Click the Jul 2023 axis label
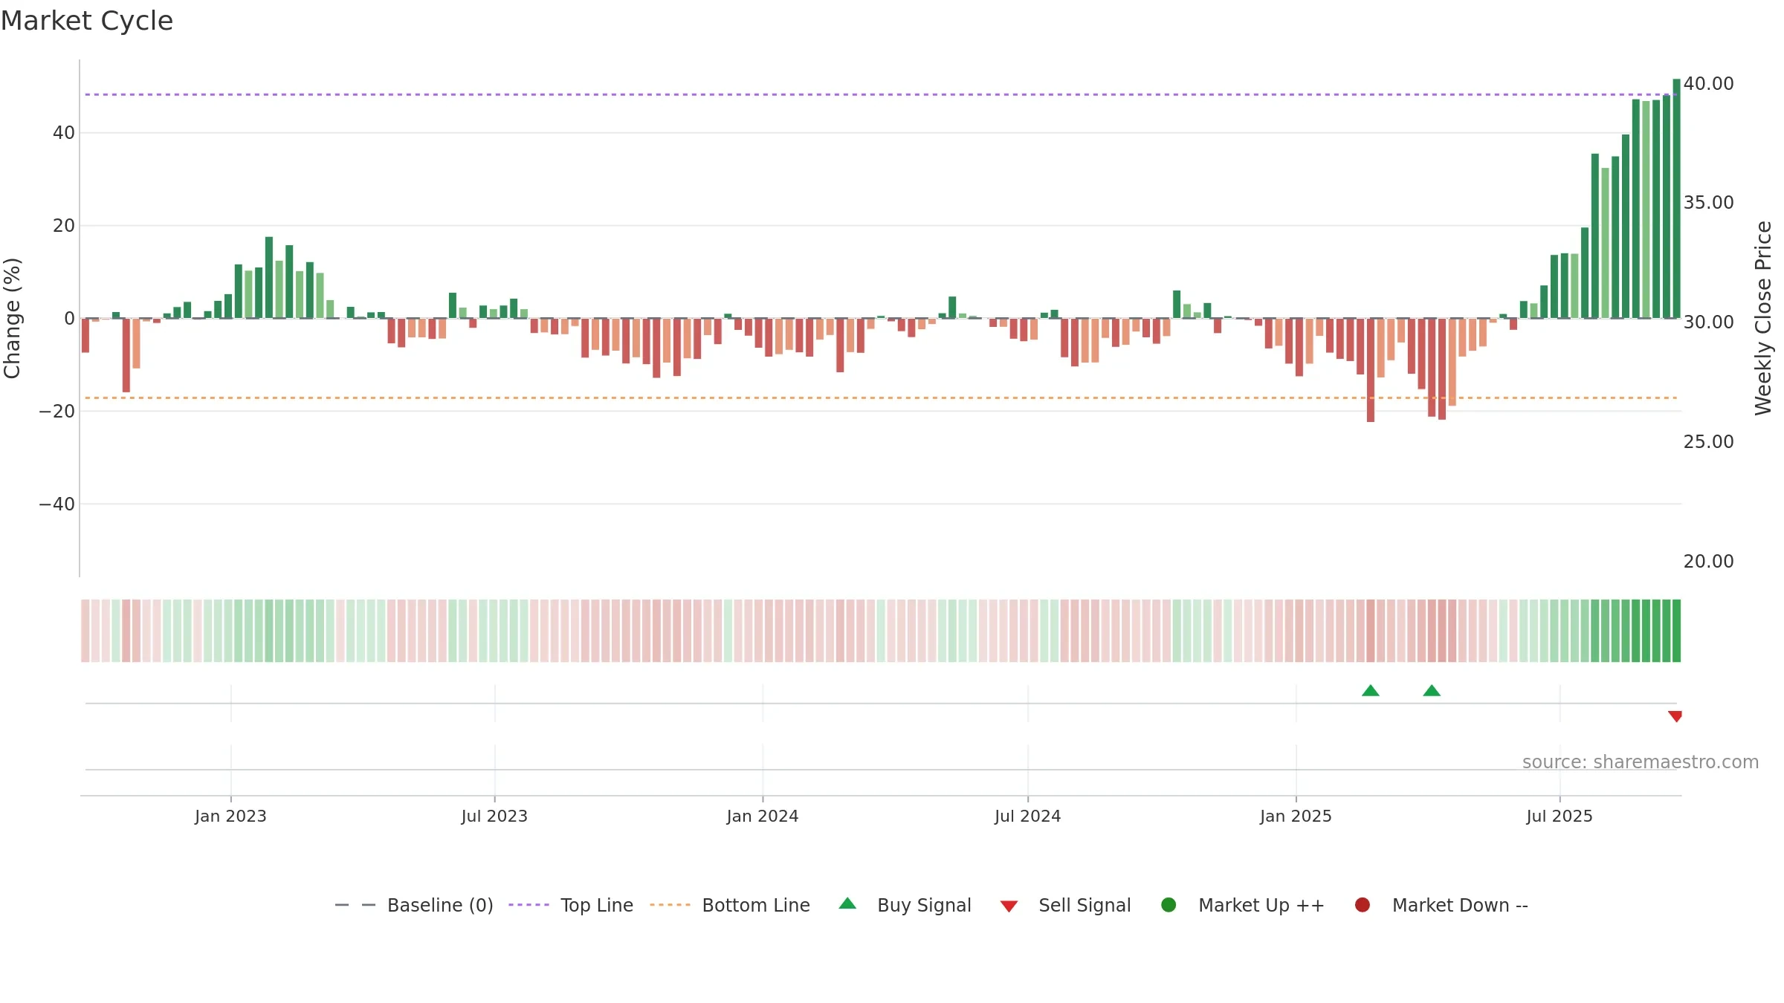The width and height of the screenshot is (1784, 1003). (494, 816)
